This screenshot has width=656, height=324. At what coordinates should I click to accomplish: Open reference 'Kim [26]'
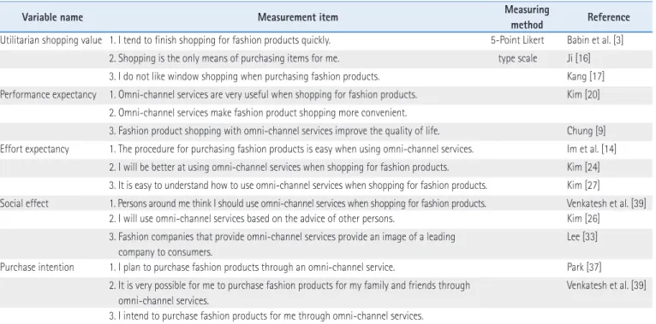pos(583,218)
